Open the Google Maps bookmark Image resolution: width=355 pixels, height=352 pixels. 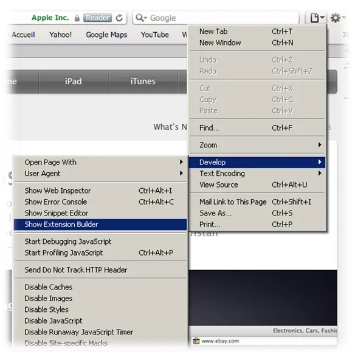(x=106, y=35)
